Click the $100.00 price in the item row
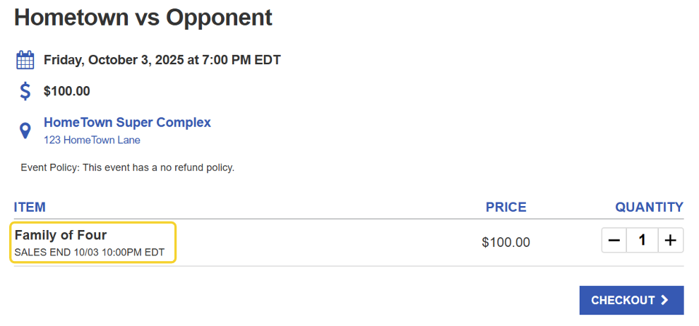The width and height of the screenshot is (699, 326). [506, 243]
